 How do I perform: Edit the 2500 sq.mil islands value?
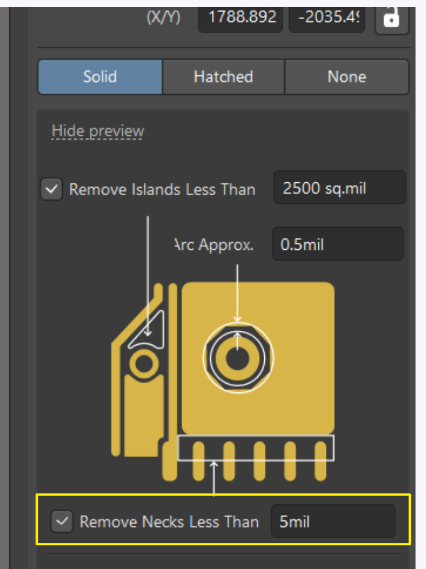click(339, 188)
